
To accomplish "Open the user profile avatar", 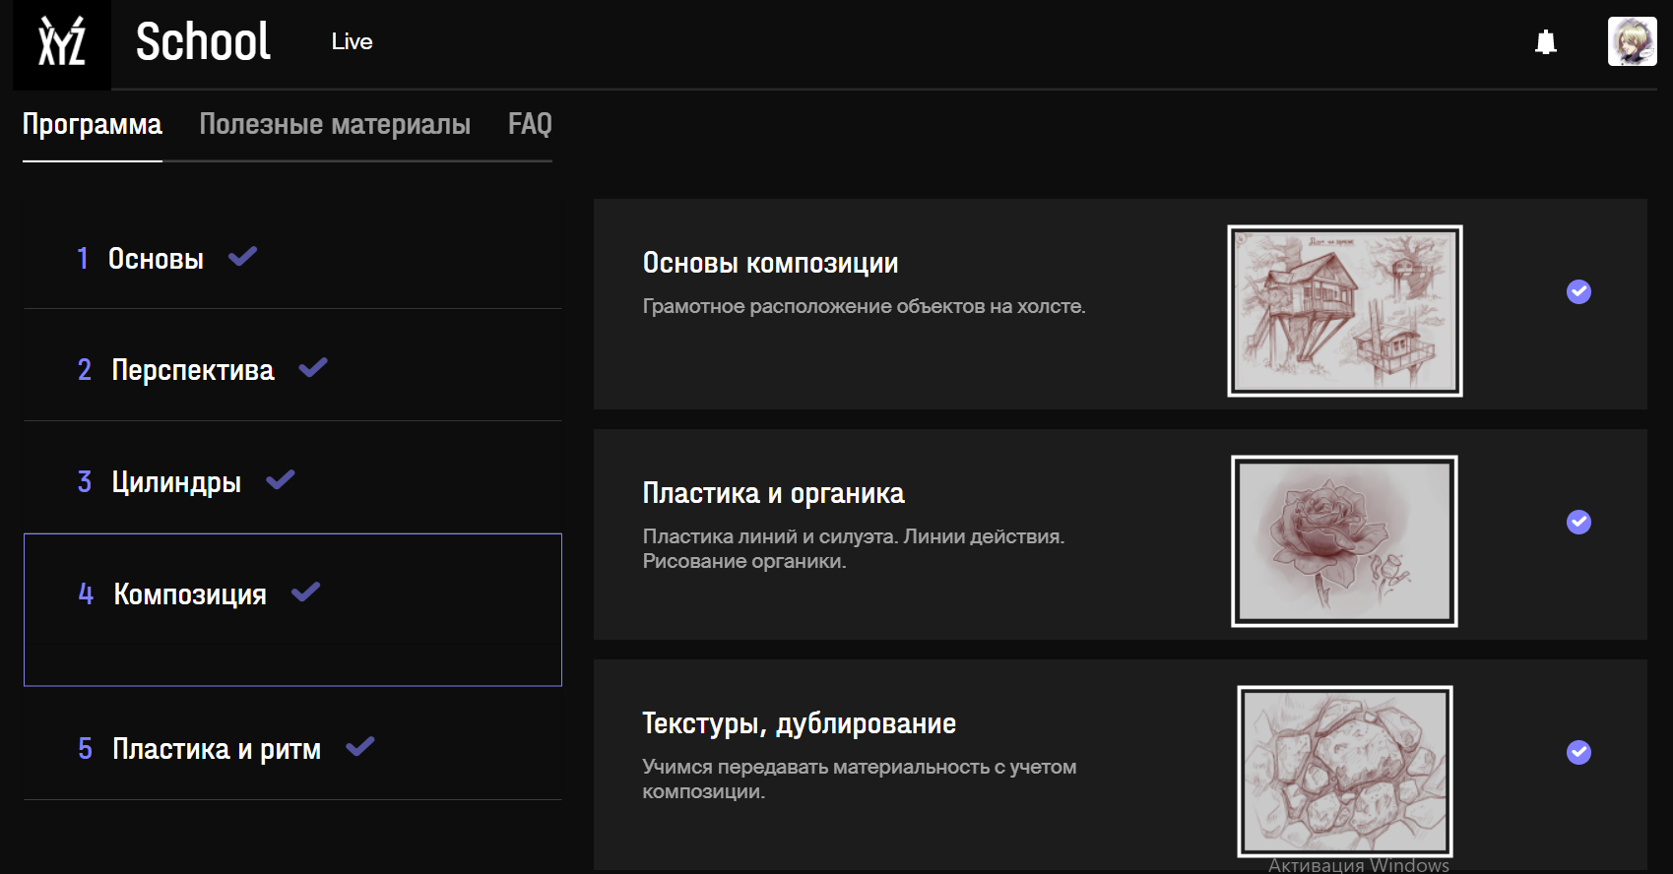I will pos(1632,41).
